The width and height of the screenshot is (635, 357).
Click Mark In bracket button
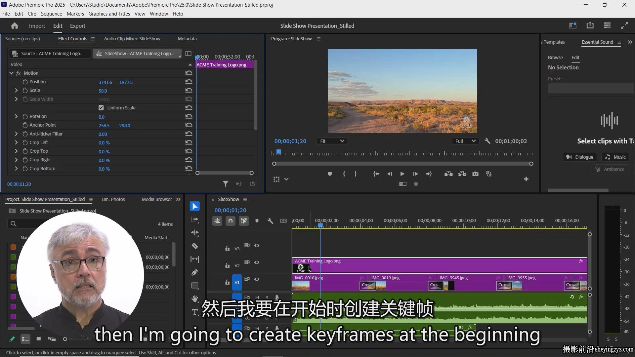click(x=344, y=174)
